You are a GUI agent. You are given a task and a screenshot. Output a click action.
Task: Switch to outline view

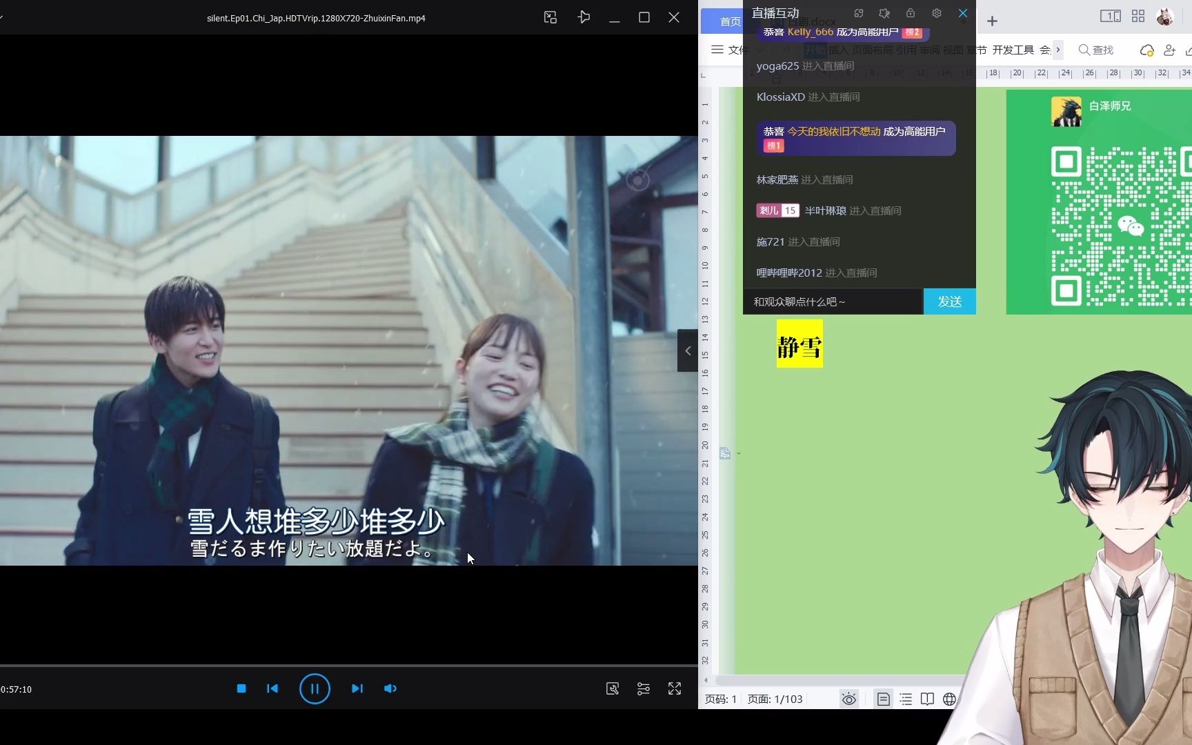906,699
